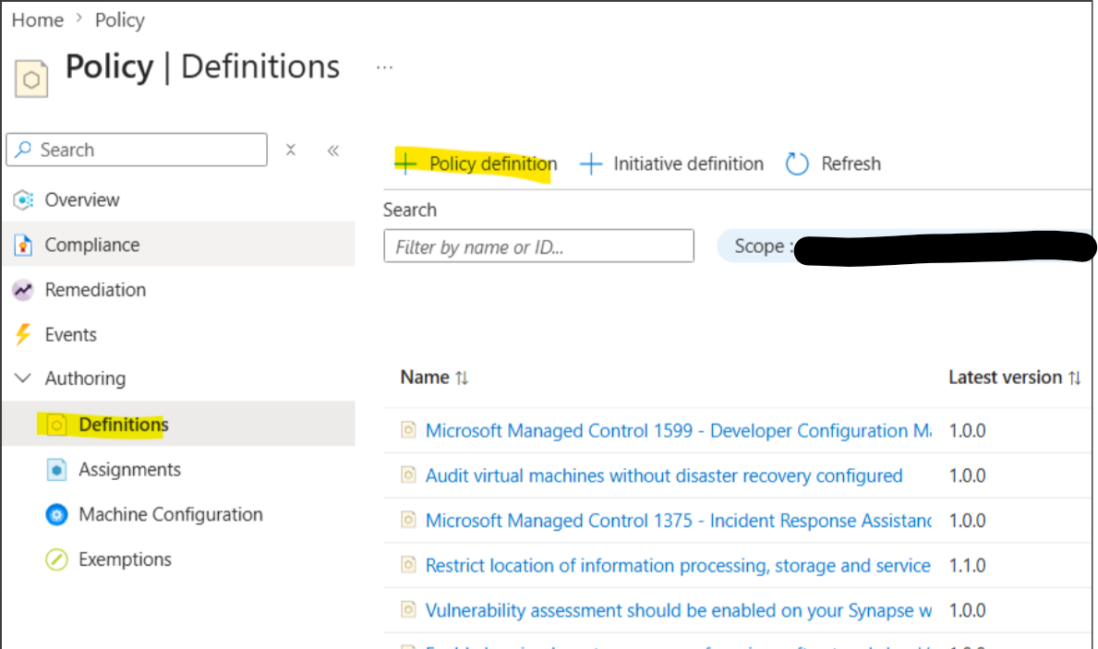Focus the sidebar Search box
Screen dimensions: 1098x649
coord(137,150)
